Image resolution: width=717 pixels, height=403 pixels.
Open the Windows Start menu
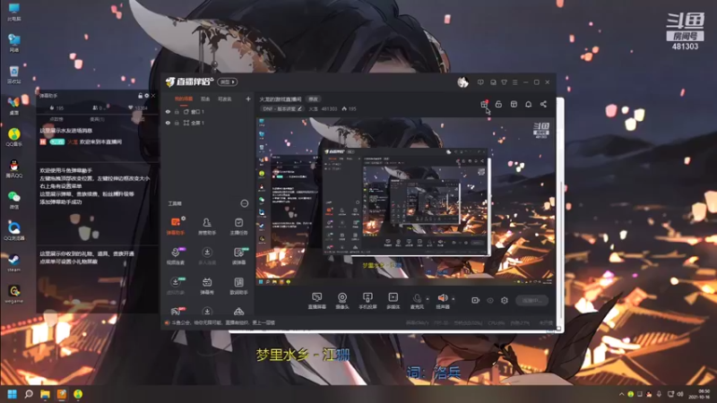click(x=12, y=394)
